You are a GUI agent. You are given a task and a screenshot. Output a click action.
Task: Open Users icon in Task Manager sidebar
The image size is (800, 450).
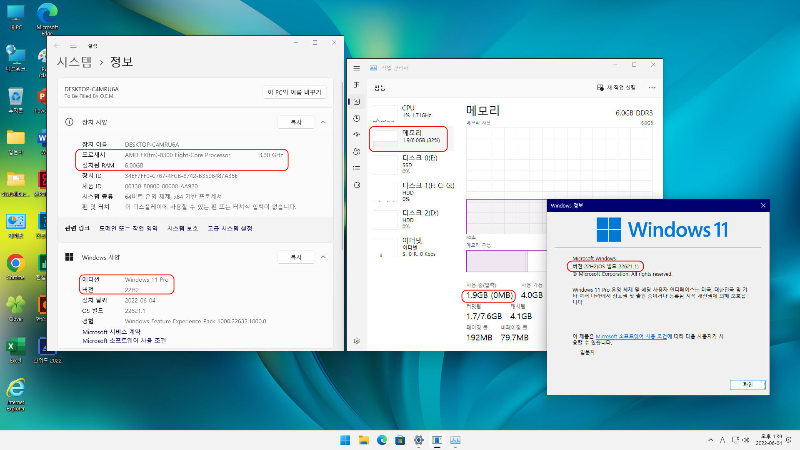click(x=357, y=152)
